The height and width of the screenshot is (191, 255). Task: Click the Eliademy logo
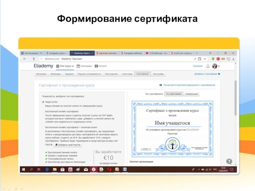[x=43, y=66]
